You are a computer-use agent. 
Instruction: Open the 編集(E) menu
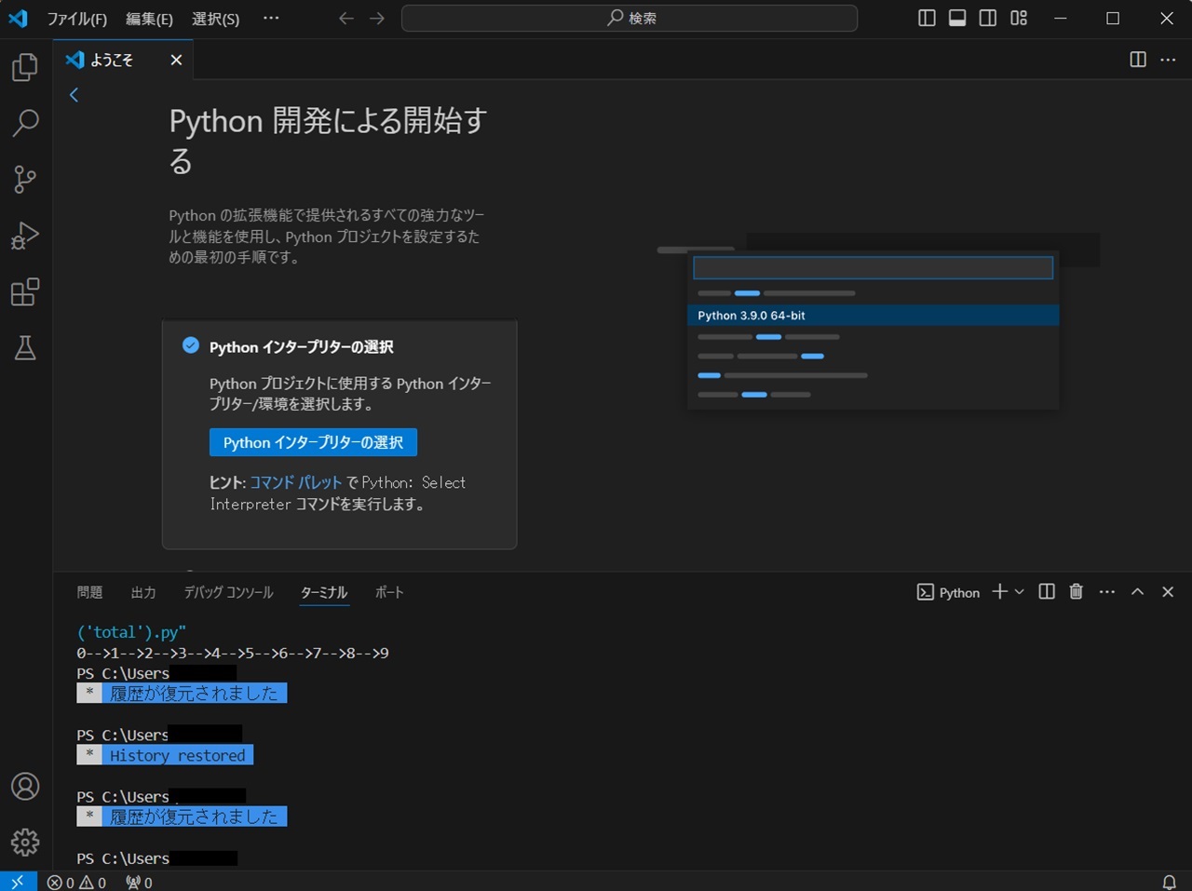[x=149, y=19]
